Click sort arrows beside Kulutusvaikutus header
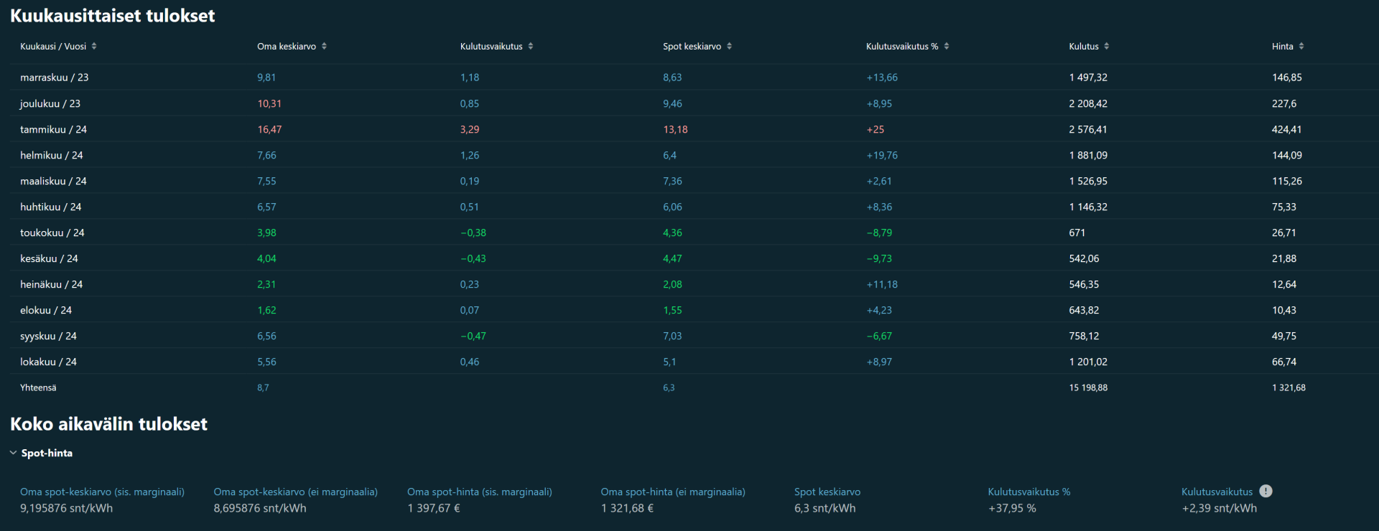Viewport: 1379px width, 531px height. (x=531, y=46)
